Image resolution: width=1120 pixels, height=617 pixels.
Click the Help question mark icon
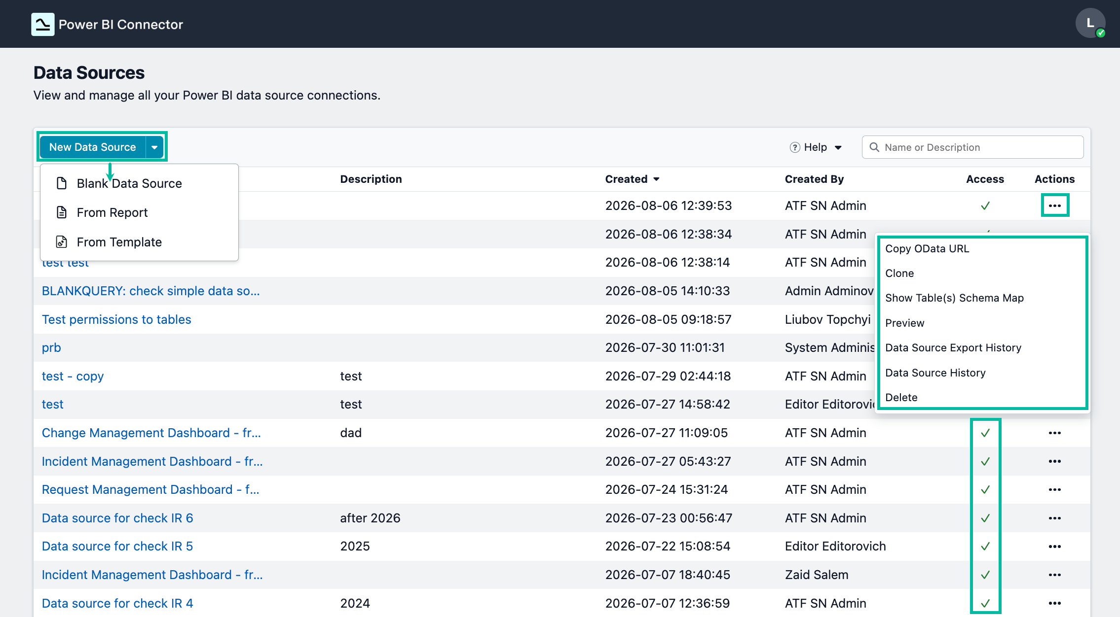click(x=795, y=147)
